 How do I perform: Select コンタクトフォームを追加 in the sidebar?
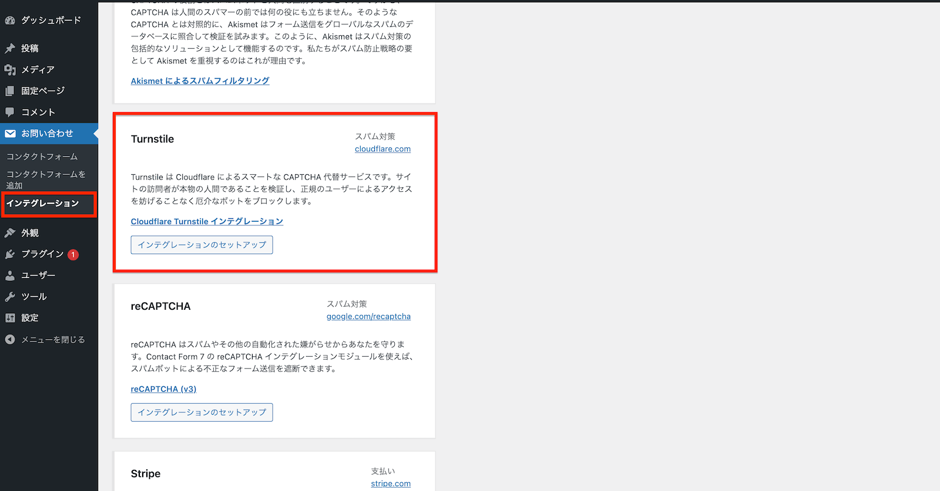(46, 180)
